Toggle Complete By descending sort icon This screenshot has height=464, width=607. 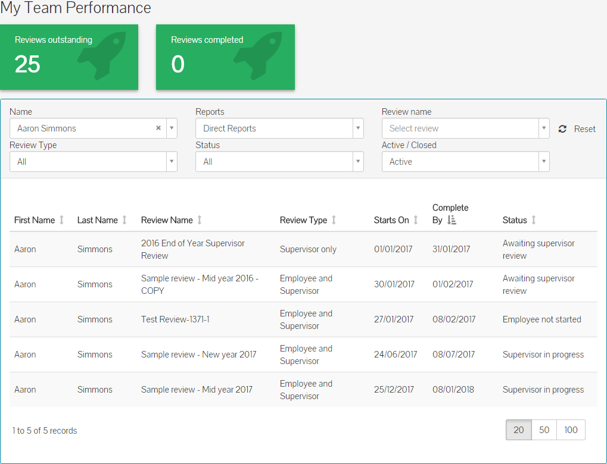pyautogui.click(x=452, y=220)
